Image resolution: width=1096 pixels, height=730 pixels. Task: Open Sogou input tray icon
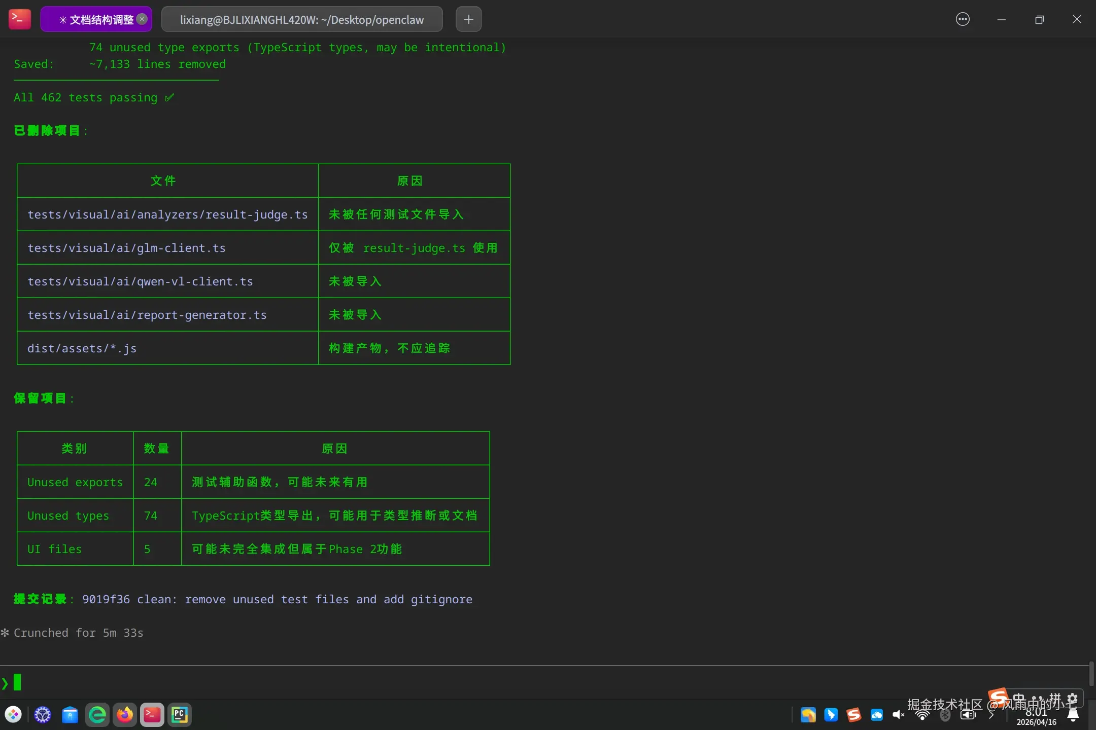[854, 715]
